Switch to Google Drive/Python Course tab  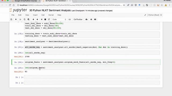(26, 1)
